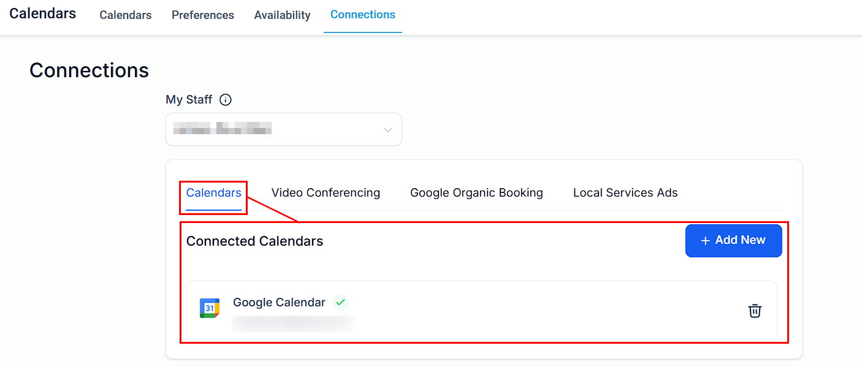
Task: Click the blurred Google account email
Action: point(294,323)
